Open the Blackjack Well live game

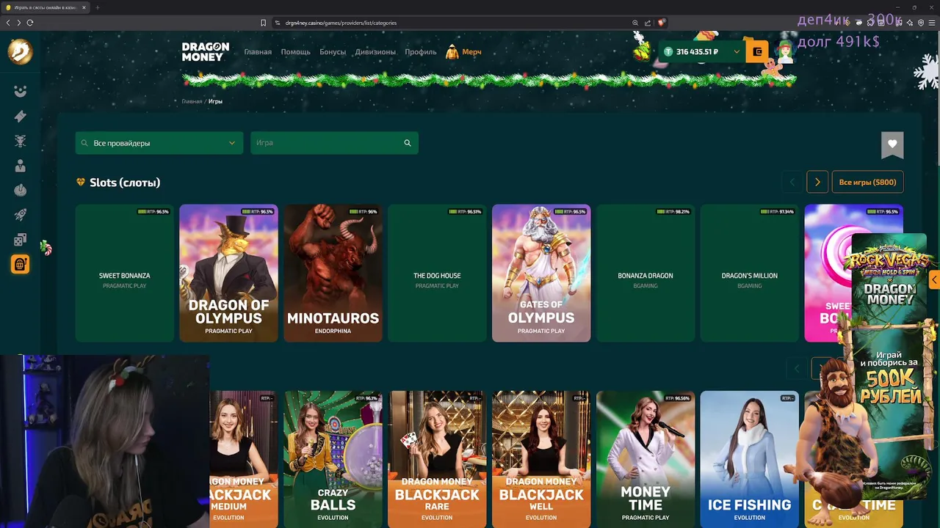(541, 459)
